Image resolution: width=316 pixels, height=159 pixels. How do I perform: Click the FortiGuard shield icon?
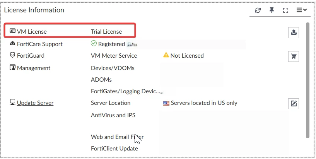point(12,55)
